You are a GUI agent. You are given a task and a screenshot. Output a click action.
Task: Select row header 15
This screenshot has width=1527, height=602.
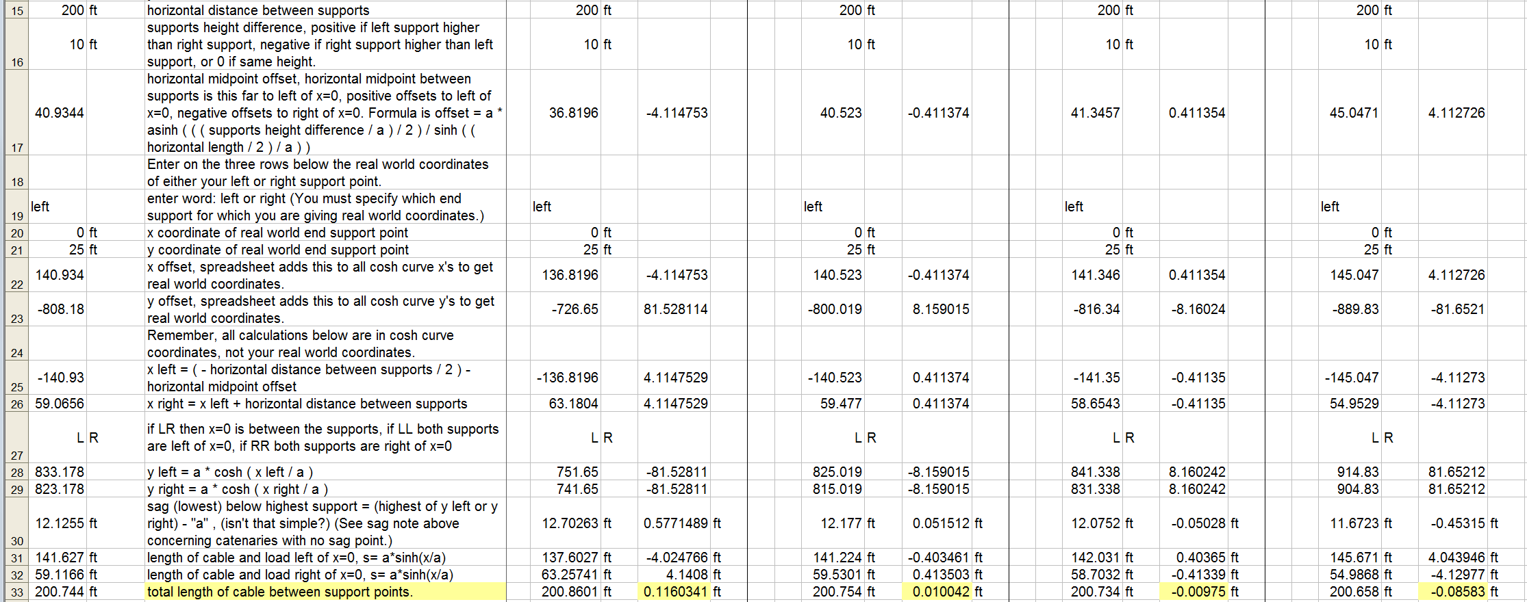(x=16, y=10)
